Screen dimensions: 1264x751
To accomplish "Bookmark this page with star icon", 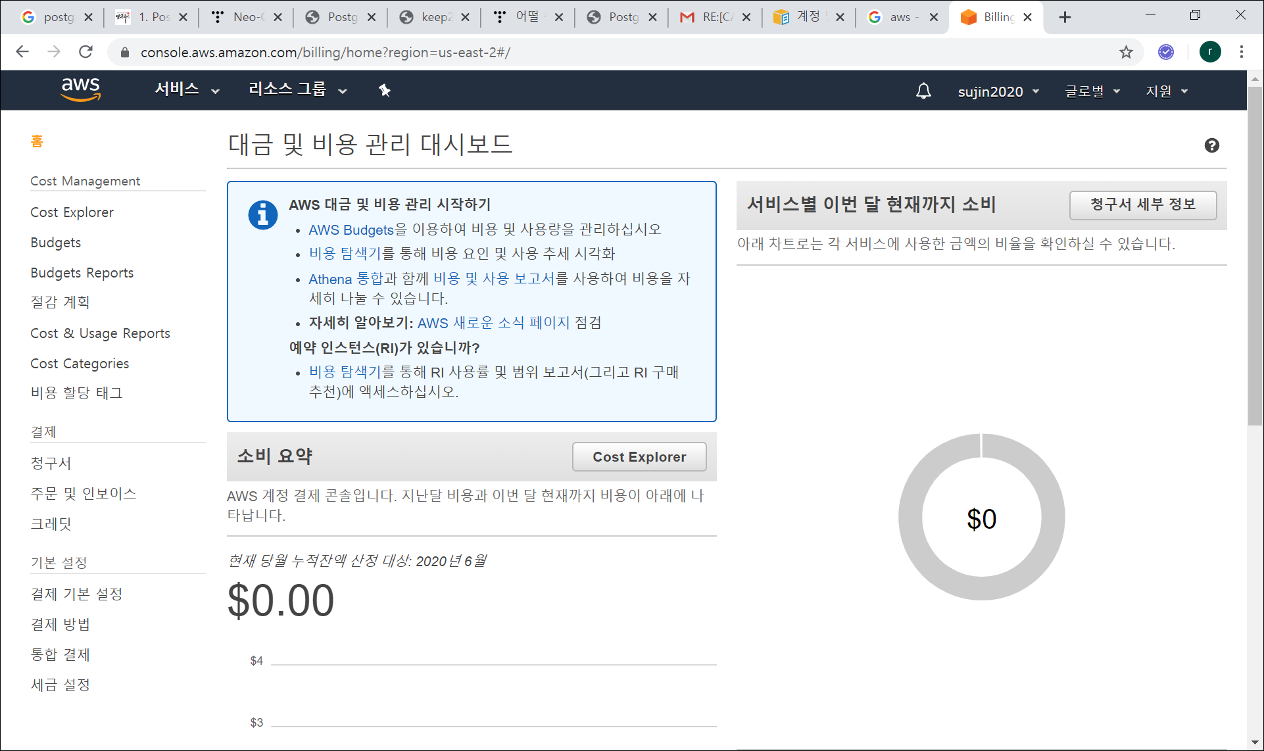I will point(1126,52).
